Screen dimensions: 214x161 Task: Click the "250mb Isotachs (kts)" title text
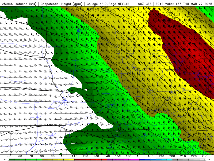[x=19, y=4]
